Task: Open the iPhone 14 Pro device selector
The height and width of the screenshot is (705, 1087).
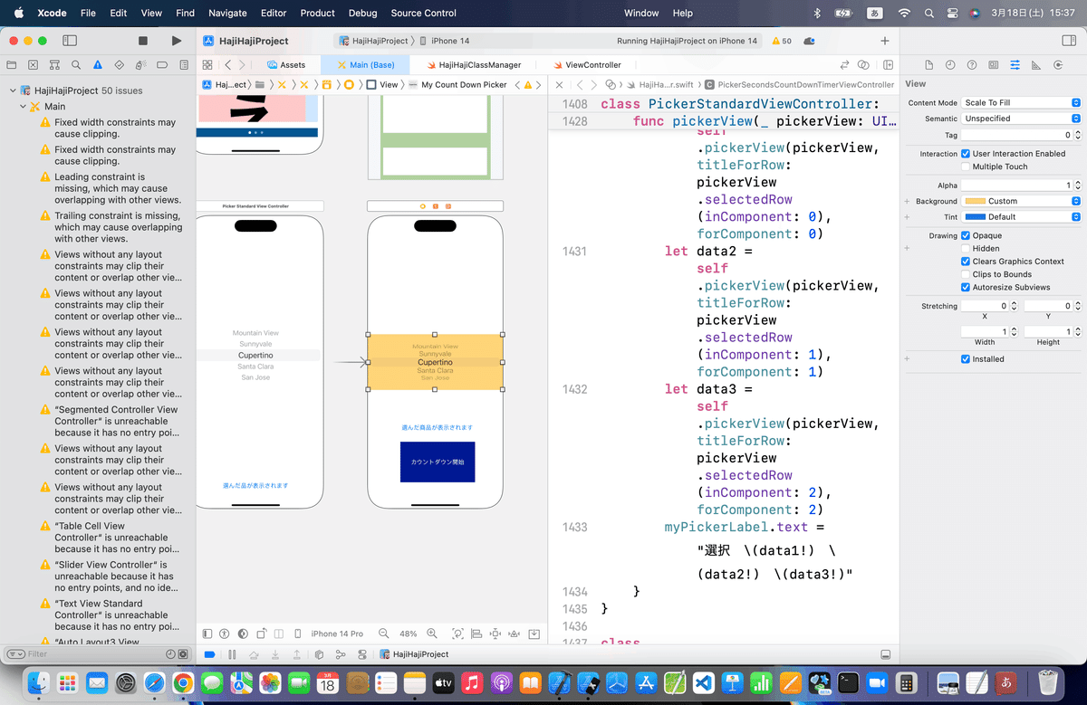Action: pos(337,634)
